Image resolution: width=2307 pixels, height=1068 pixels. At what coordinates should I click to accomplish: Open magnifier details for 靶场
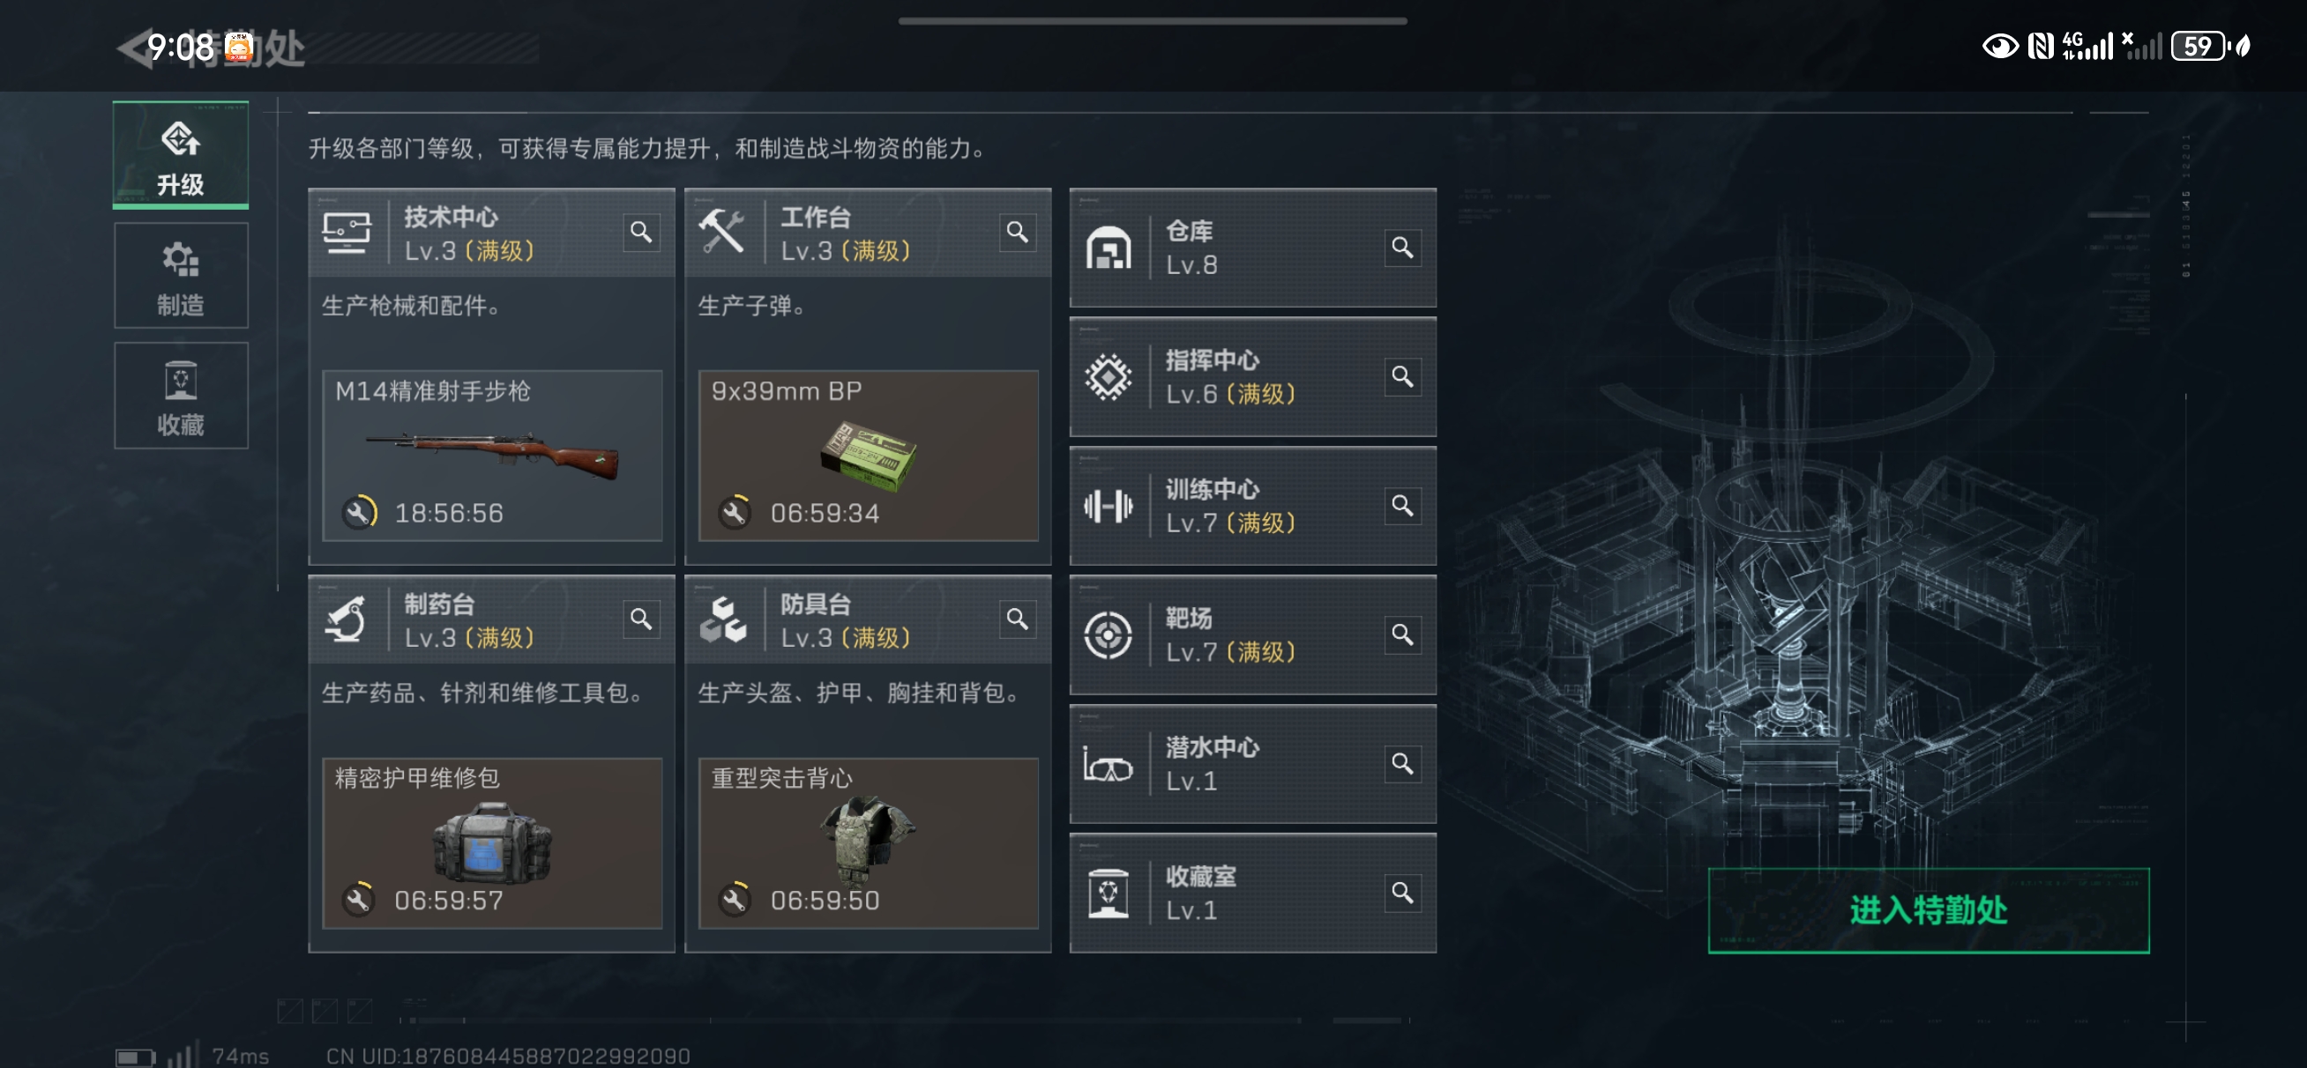(1401, 634)
